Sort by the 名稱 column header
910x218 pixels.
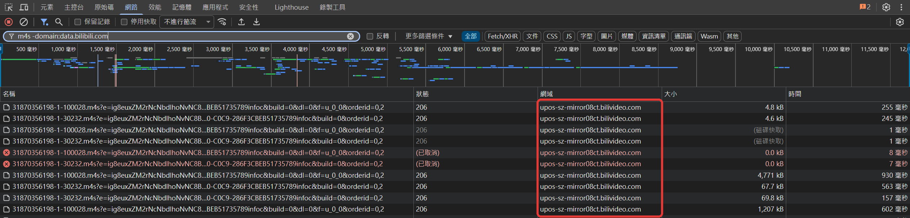tap(207, 94)
